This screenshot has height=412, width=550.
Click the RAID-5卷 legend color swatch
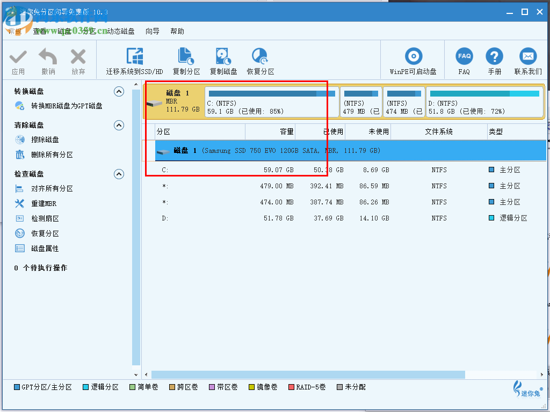click(x=291, y=387)
